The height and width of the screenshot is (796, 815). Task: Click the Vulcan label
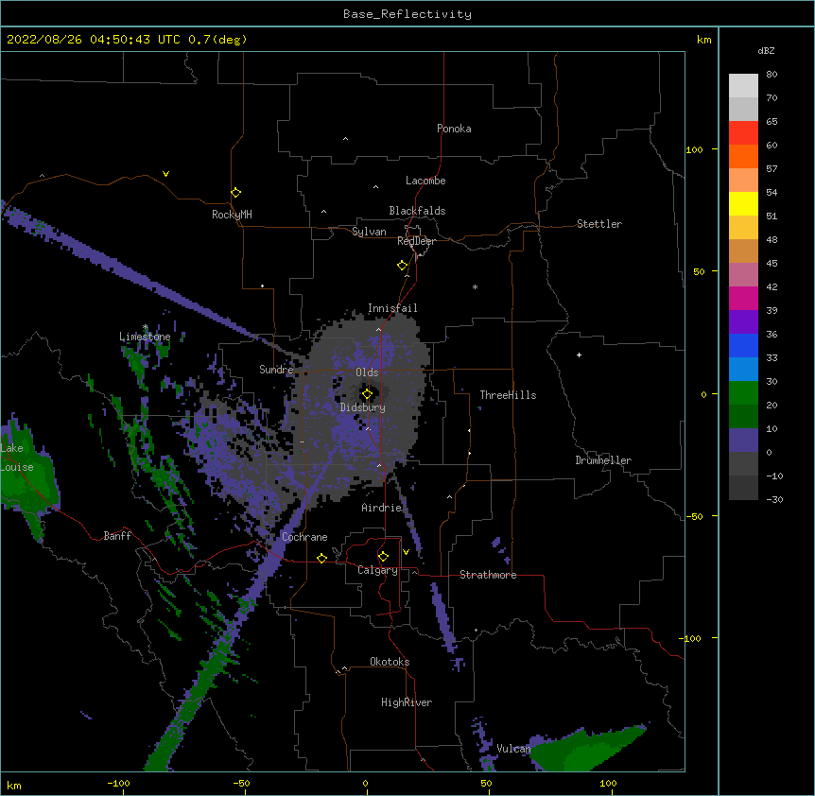[x=513, y=749]
